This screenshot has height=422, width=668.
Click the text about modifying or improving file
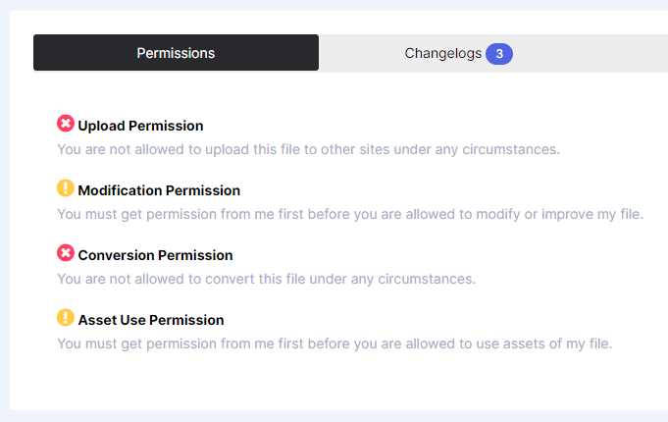point(350,214)
